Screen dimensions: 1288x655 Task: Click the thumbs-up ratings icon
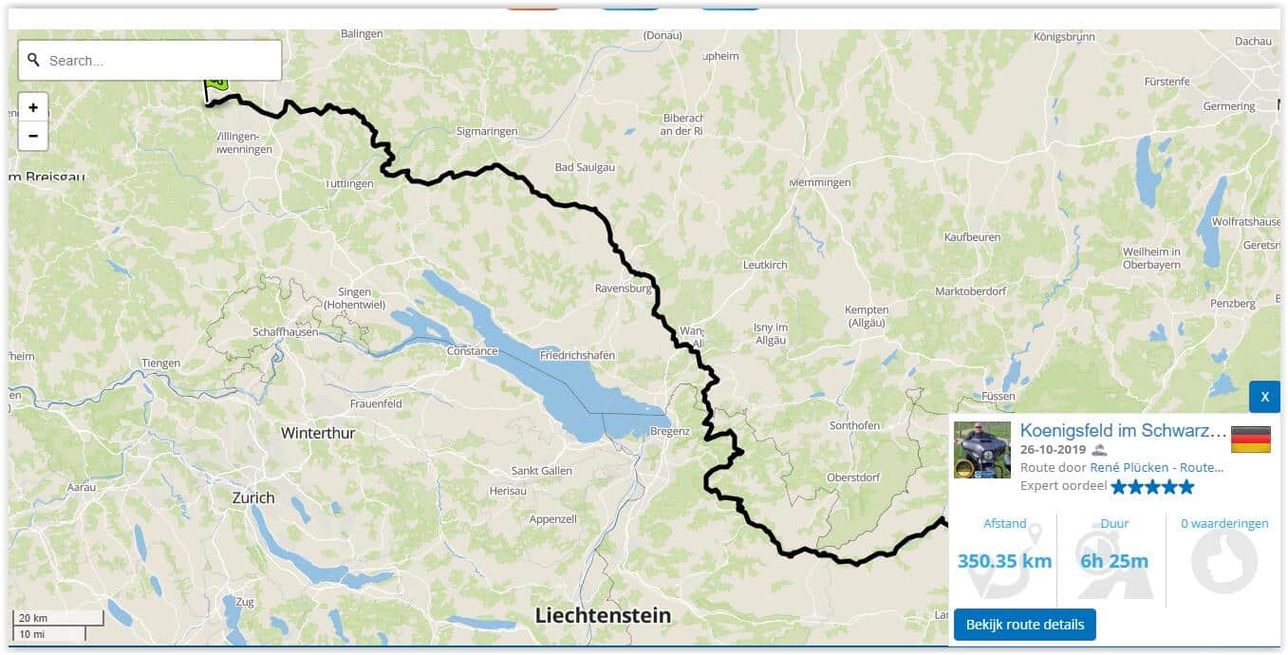point(1224,562)
